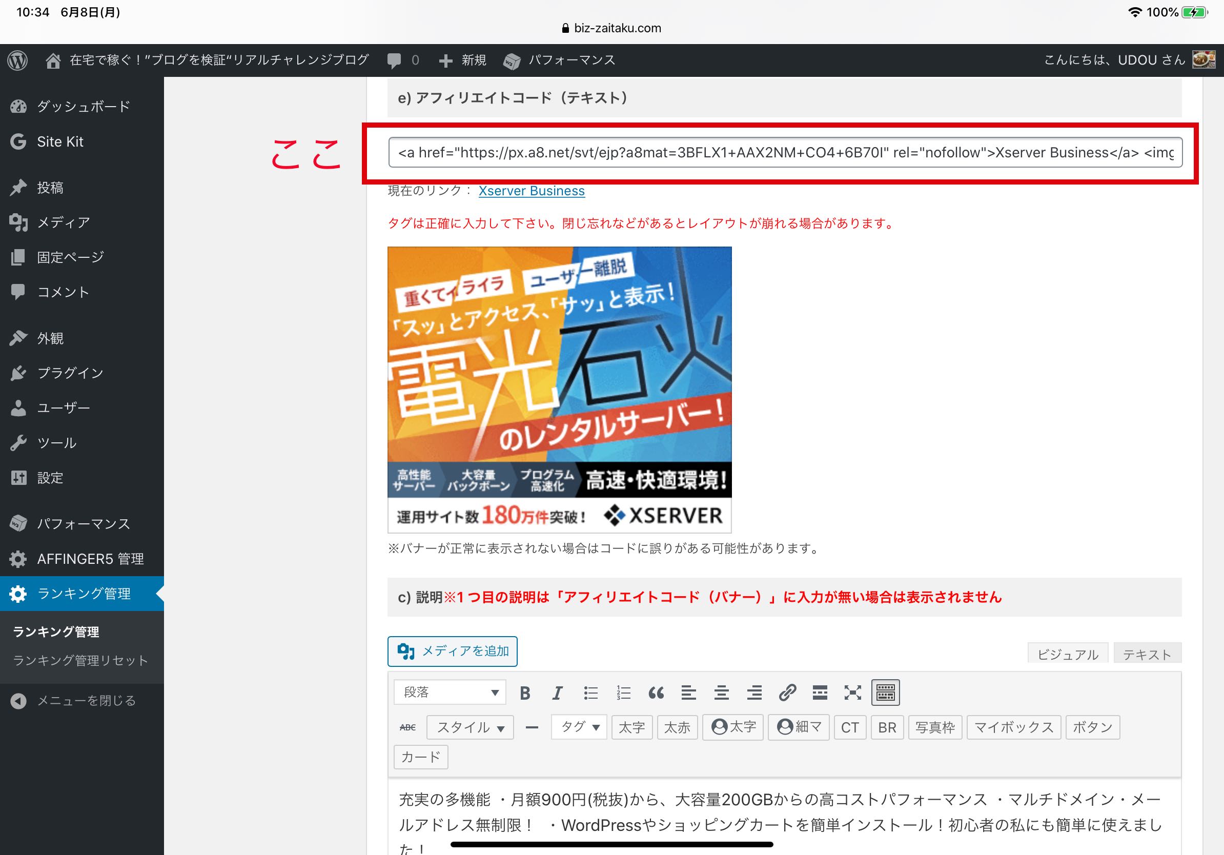Open メディア library menu

(x=82, y=222)
